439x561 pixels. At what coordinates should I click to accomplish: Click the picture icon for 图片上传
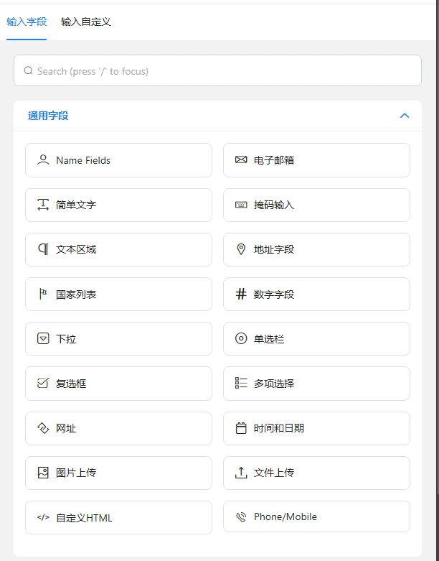click(43, 473)
